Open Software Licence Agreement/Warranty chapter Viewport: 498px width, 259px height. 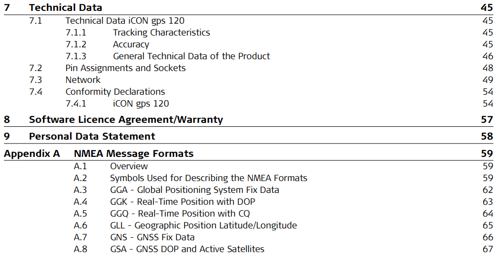point(126,119)
